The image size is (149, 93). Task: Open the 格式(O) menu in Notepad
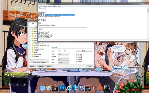coord(50,6)
